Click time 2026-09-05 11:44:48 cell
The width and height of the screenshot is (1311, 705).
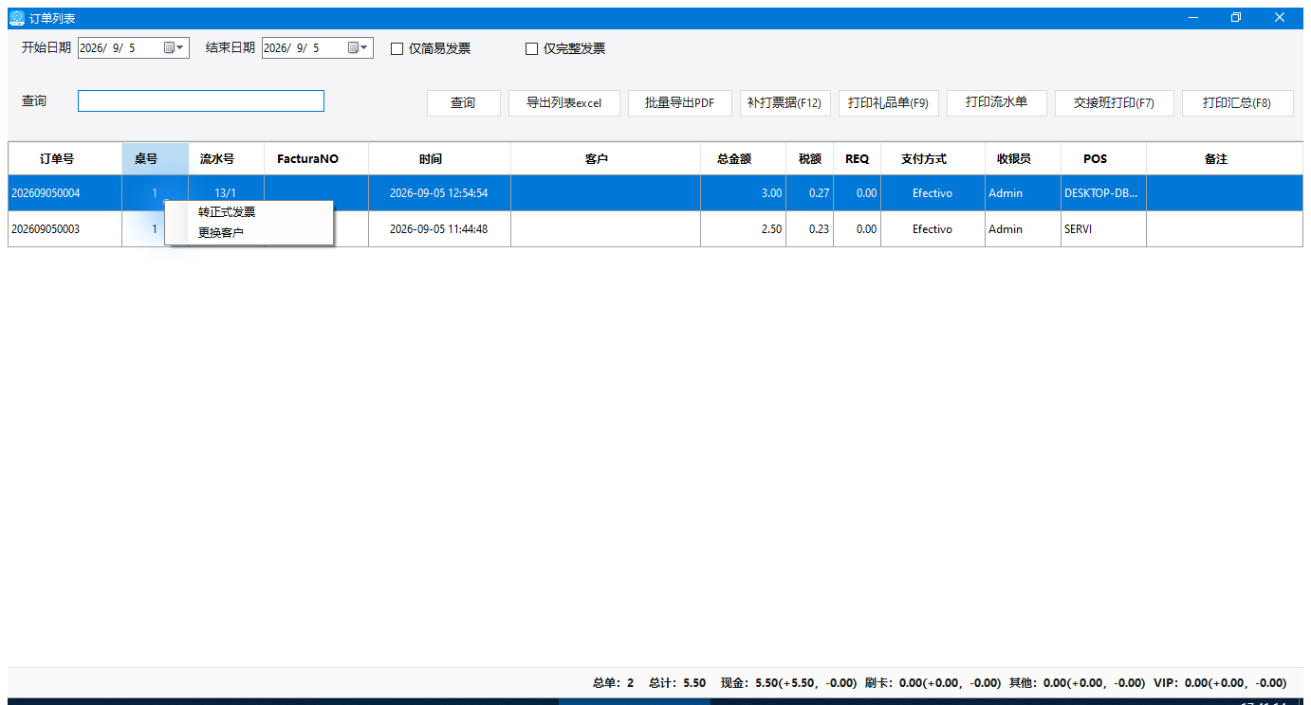[x=439, y=228]
